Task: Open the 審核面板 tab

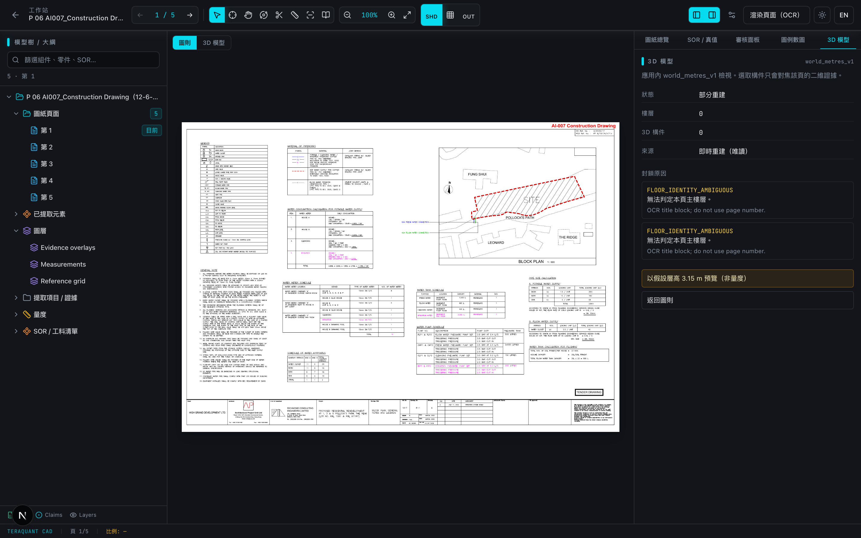Action: [x=747, y=40]
